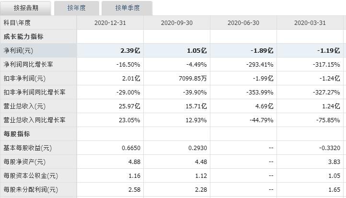The image size is (346, 198).
Task: Select the 2020-06-30 column header
Action: pos(243,23)
